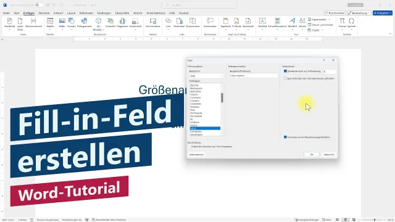Screen dimensions: 395x222
Task: Open the Signaturzeile dropdown arrow
Action: [x=329, y=19]
